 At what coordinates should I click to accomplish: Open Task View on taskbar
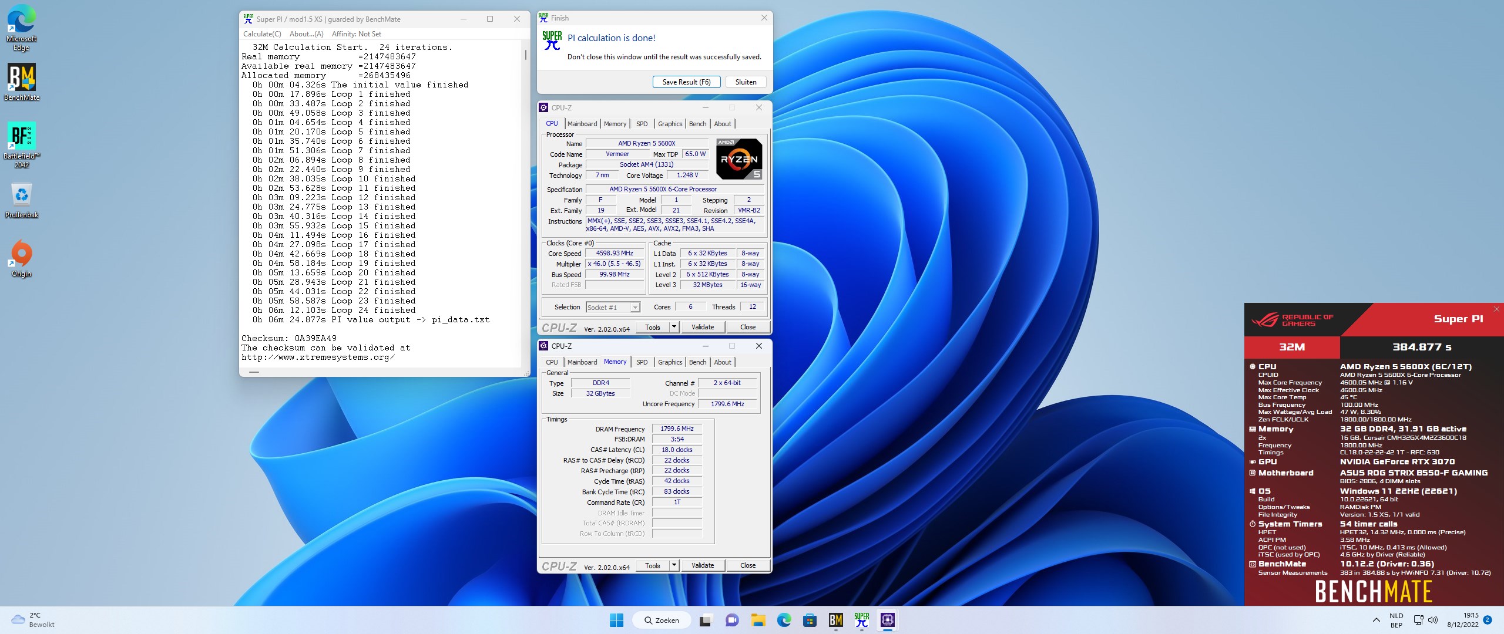click(x=706, y=620)
